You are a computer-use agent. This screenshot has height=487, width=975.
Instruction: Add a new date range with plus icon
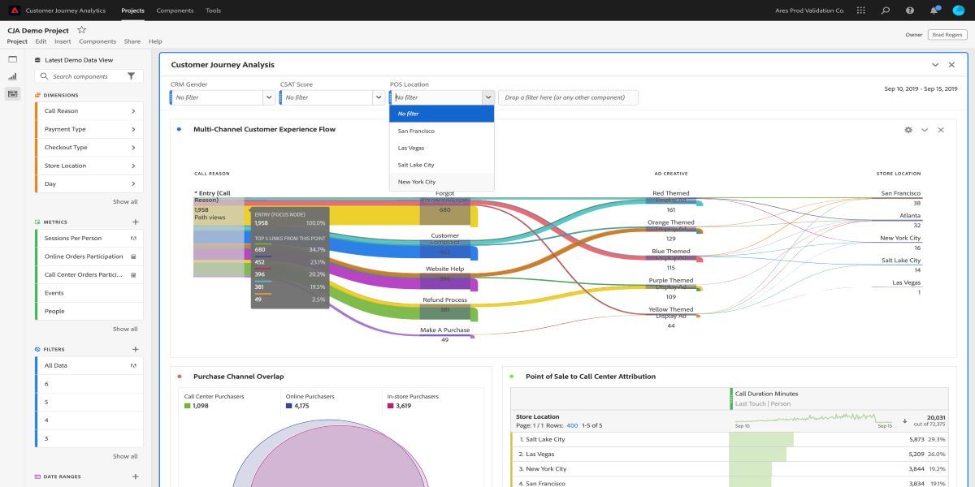click(x=136, y=476)
